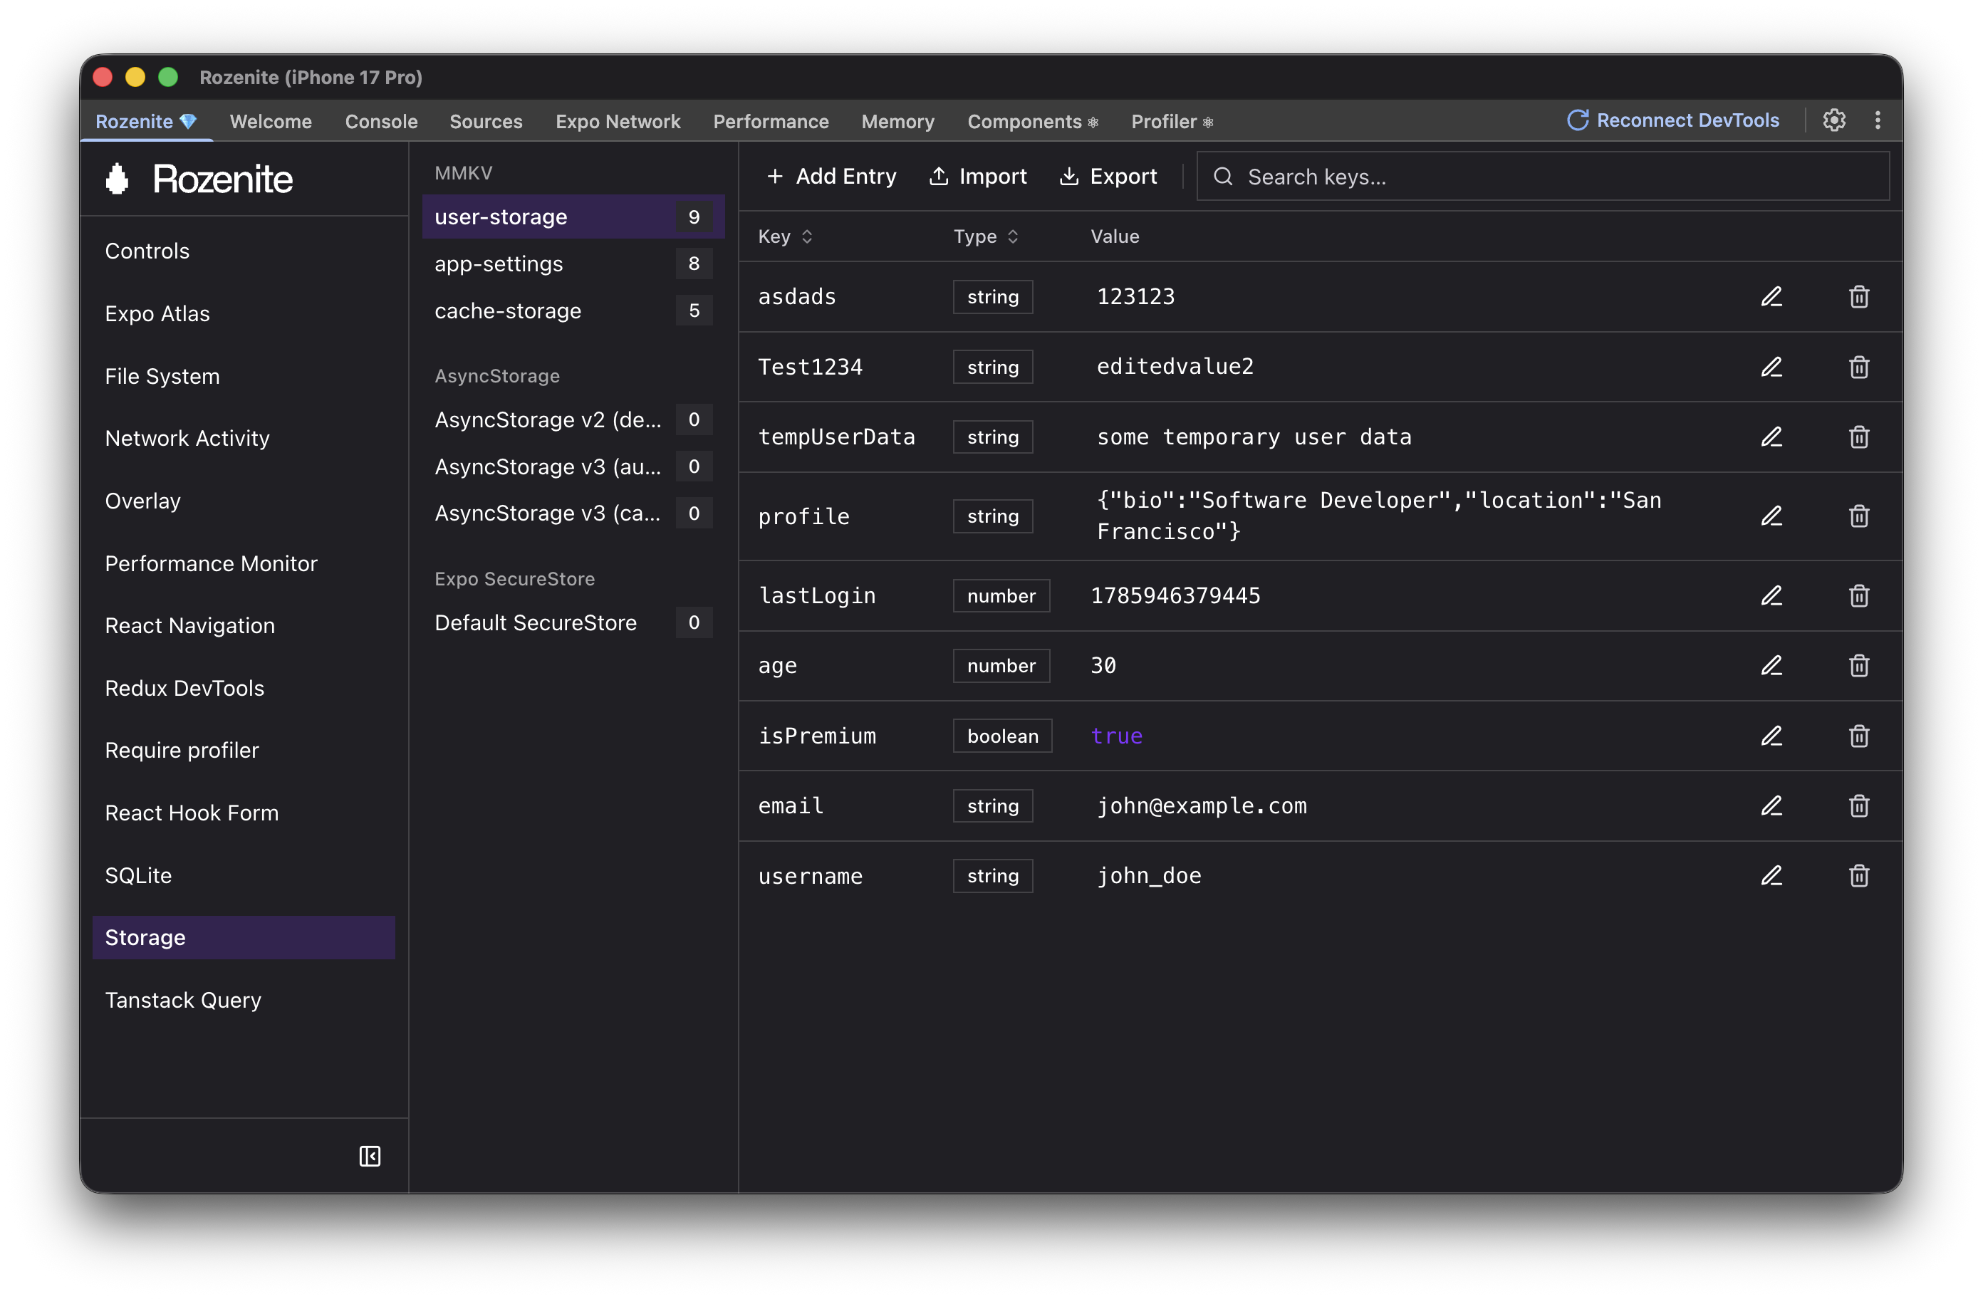Screen dimensions: 1983x1299
Task: Open the Expo Network tab
Action: pyautogui.click(x=618, y=122)
